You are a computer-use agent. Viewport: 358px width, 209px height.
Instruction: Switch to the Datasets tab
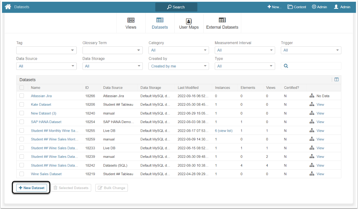pyautogui.click(x=160, y=23)
